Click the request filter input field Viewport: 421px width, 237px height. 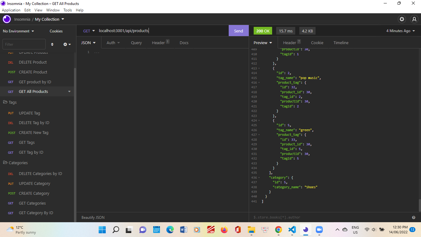pyautogui.click(x=24, y=44)
